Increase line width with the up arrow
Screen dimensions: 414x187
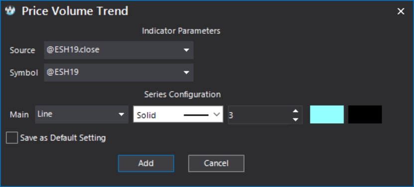(x=296, y=111)
